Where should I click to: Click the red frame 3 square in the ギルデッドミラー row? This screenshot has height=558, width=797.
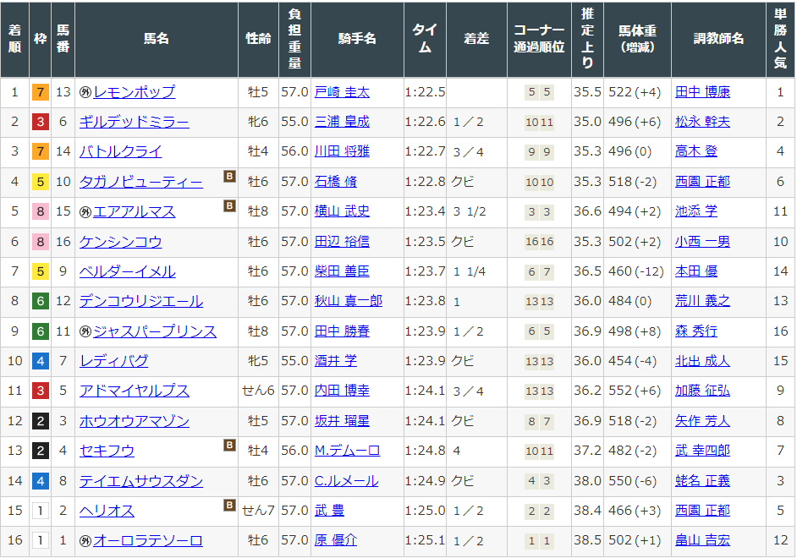coord(41,122)
